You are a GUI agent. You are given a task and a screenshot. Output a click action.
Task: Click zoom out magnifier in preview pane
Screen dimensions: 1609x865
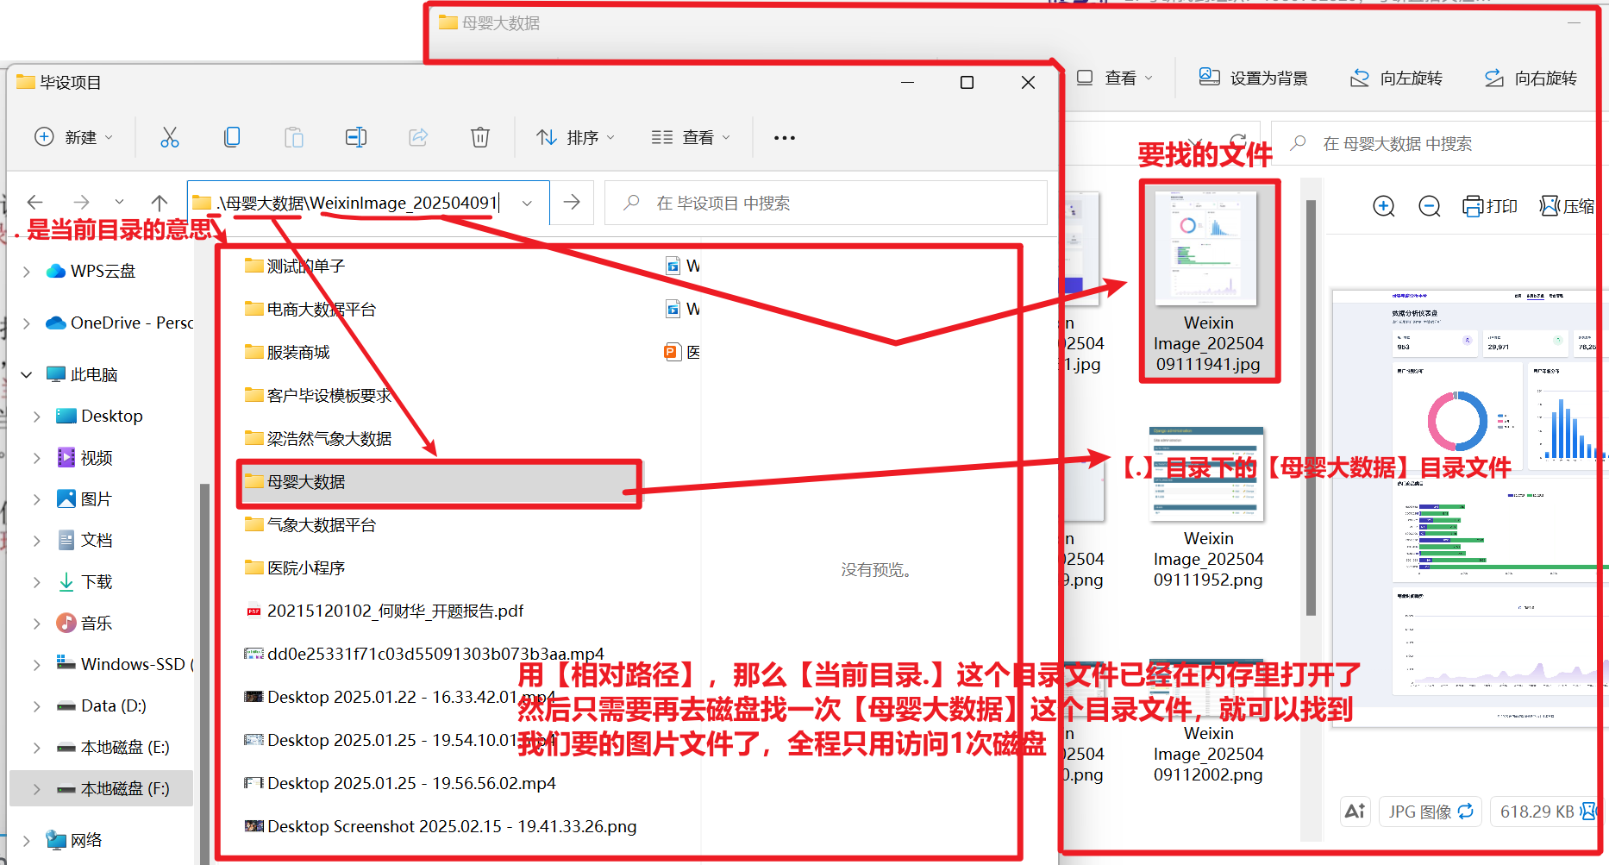(x=1430, y=206)
